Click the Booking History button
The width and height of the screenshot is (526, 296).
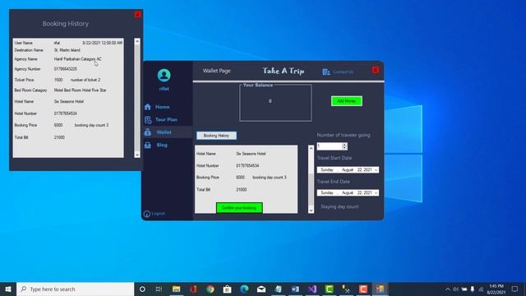(x=216, y=136)
